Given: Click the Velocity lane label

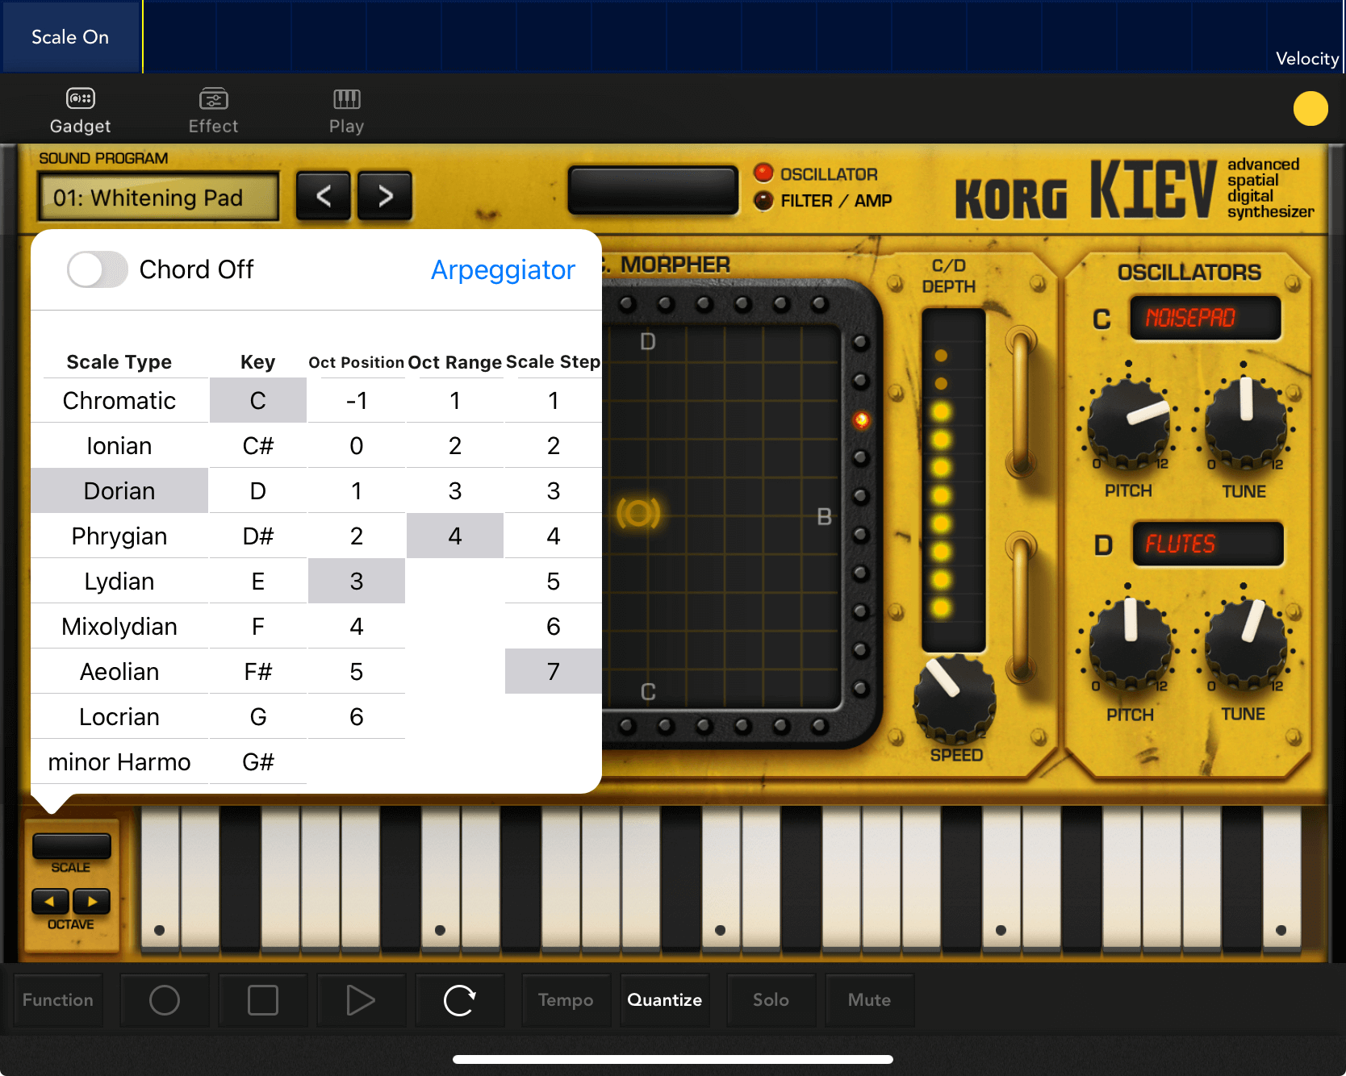Looking at the screenshot, I should pyautogui.click(x=1307, y=59).
